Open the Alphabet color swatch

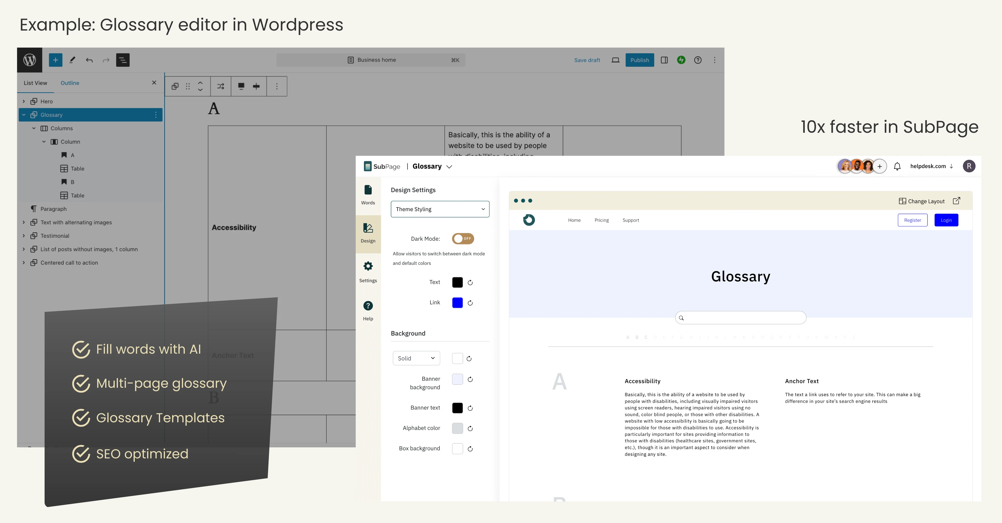coord(457,428)
